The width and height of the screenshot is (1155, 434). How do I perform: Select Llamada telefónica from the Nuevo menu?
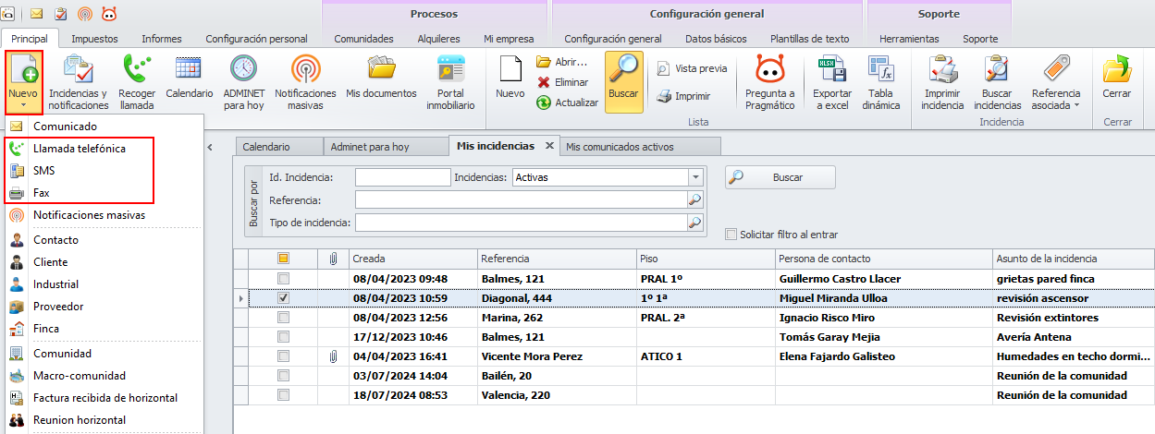[80, 149]
